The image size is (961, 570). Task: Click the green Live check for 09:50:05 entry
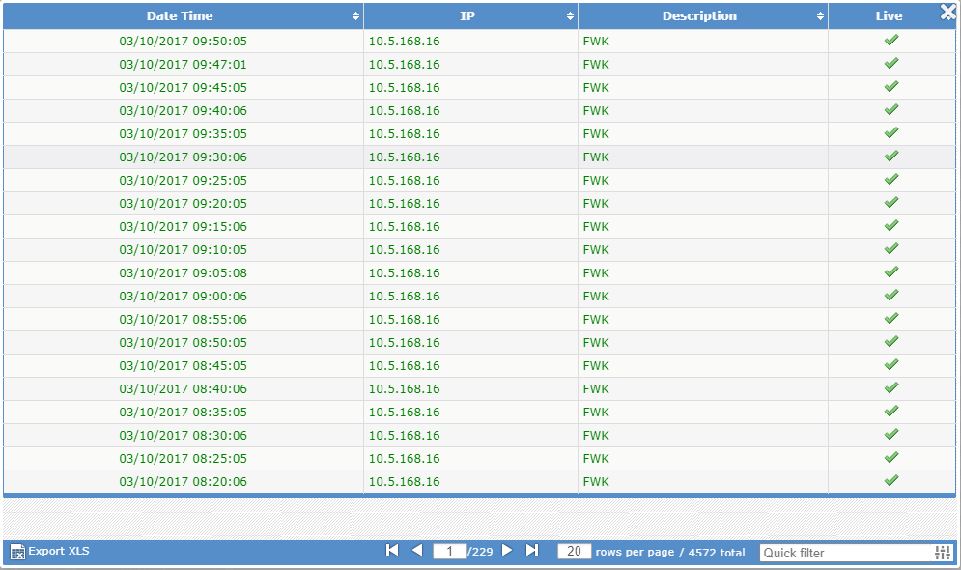[x=890, y=40]
